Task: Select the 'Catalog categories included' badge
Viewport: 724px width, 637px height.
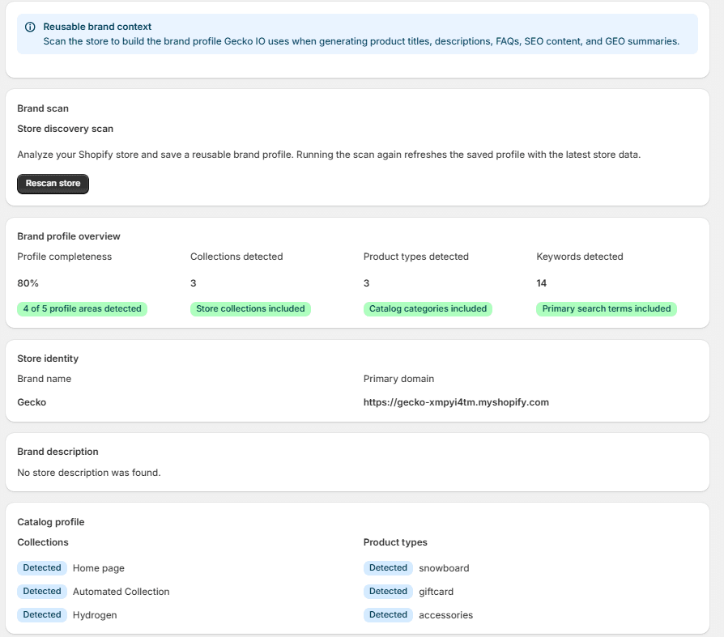Action: click(428, 309)
